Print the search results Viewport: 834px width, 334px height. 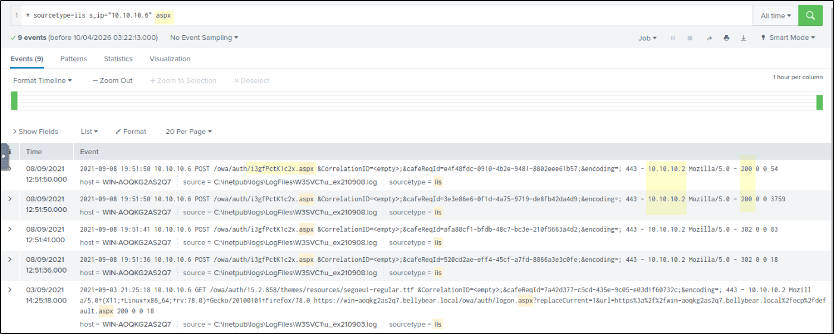726,38
